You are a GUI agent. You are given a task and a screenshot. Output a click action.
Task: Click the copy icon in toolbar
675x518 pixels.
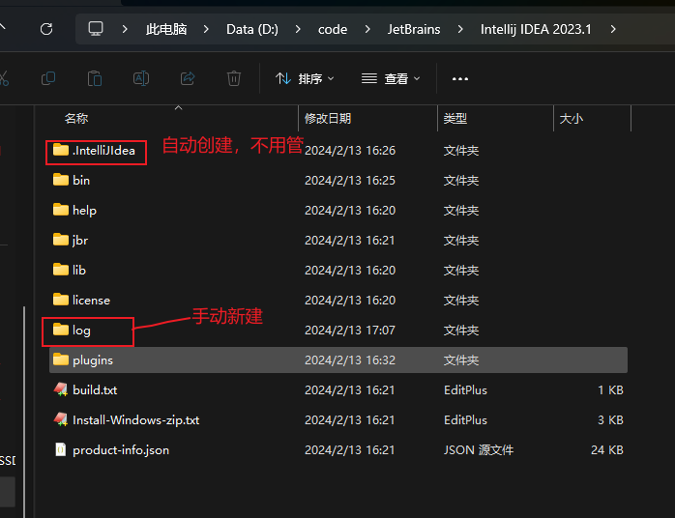tap(48, 78)
